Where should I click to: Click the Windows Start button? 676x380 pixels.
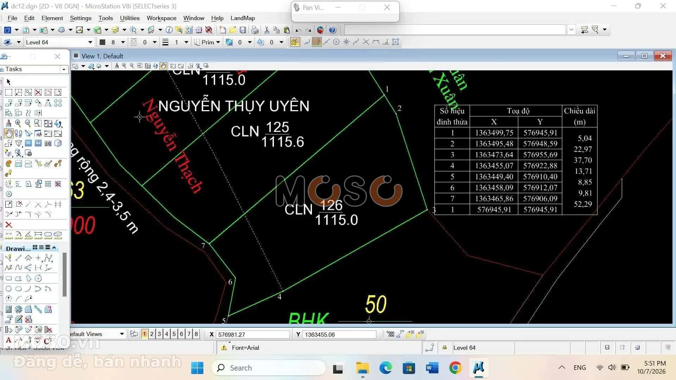(x=197, y=368)
